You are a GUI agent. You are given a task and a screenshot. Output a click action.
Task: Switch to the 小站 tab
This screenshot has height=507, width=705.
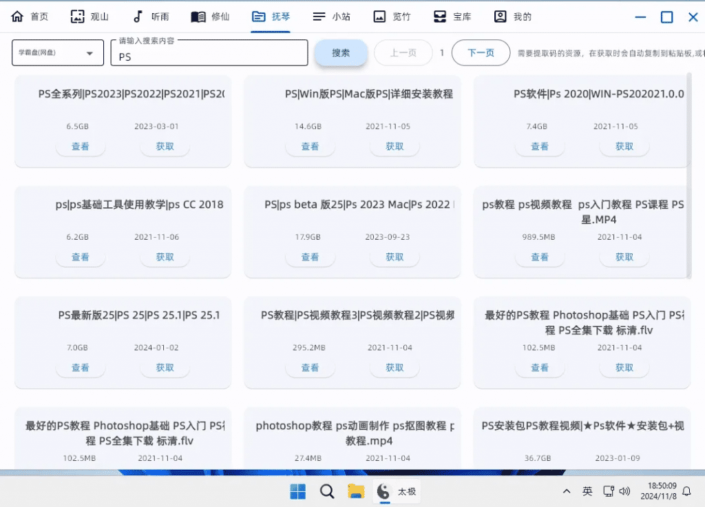pyautogui.click(x=331, y=17)
